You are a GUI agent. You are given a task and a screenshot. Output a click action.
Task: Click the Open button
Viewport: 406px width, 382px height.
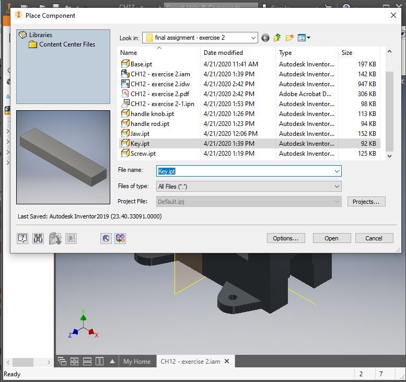332,238
